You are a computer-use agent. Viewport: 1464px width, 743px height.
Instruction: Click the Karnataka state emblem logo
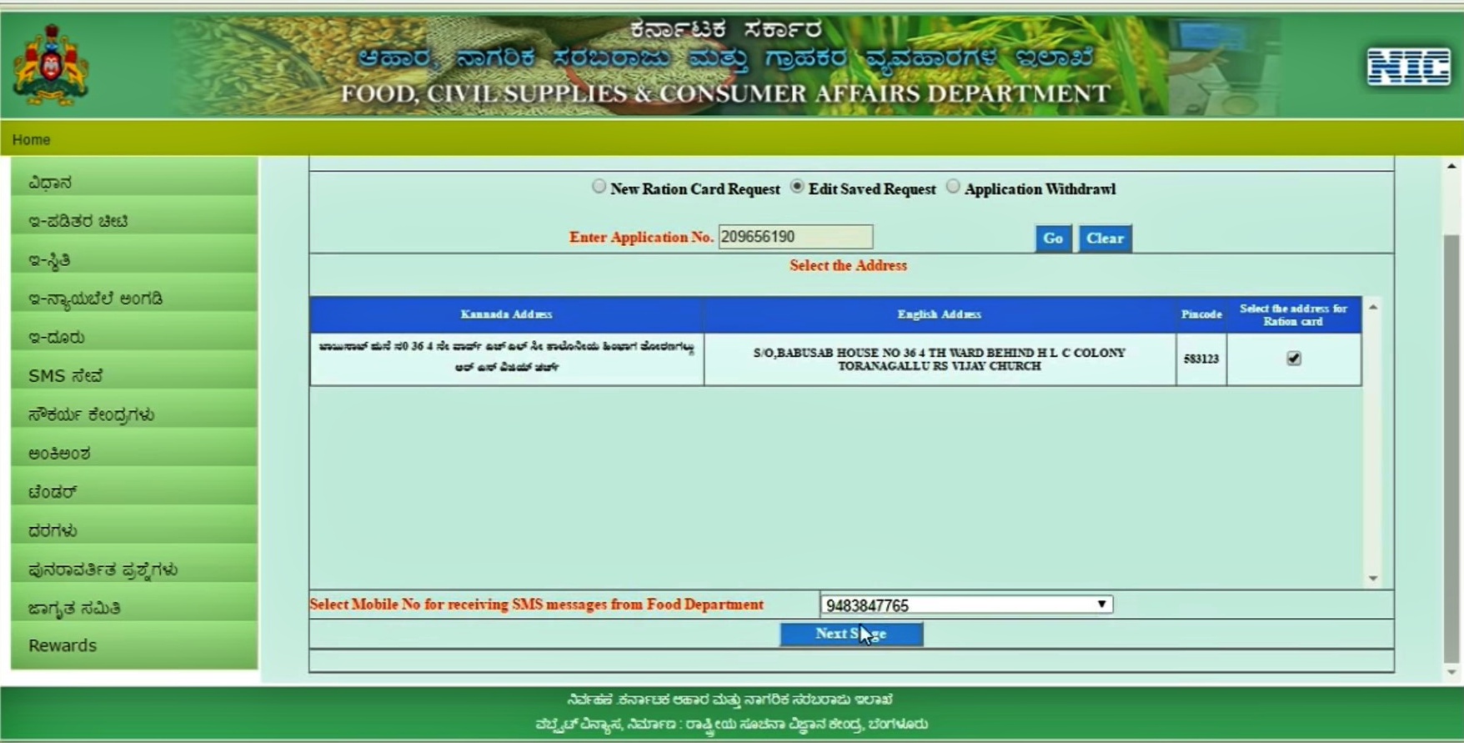[x=51, y=64]
